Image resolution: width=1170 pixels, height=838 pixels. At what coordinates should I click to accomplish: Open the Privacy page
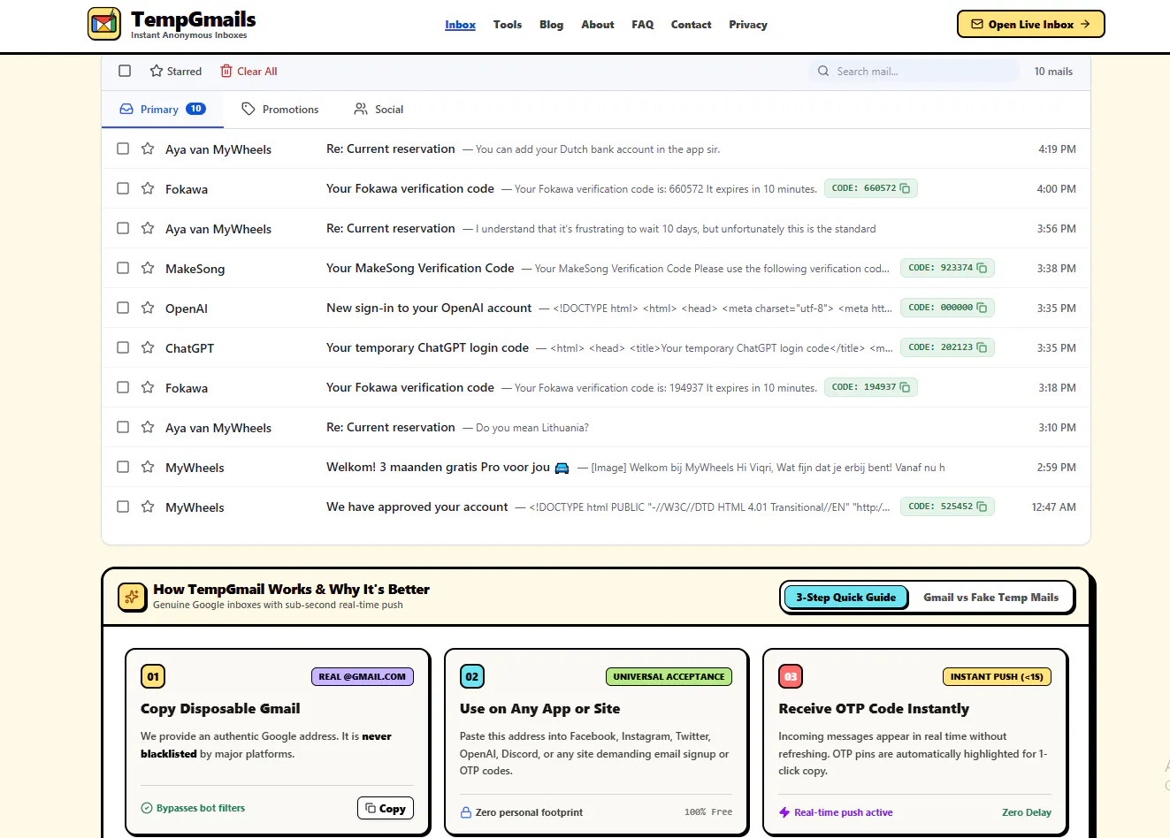coord(748,25)
